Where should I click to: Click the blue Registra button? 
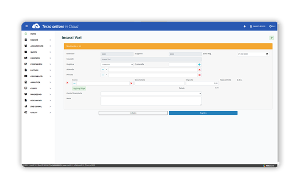[x=203, y=113]
